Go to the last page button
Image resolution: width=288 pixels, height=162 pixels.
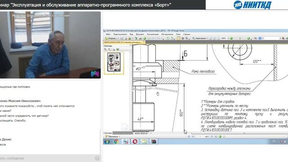point(216,136)
